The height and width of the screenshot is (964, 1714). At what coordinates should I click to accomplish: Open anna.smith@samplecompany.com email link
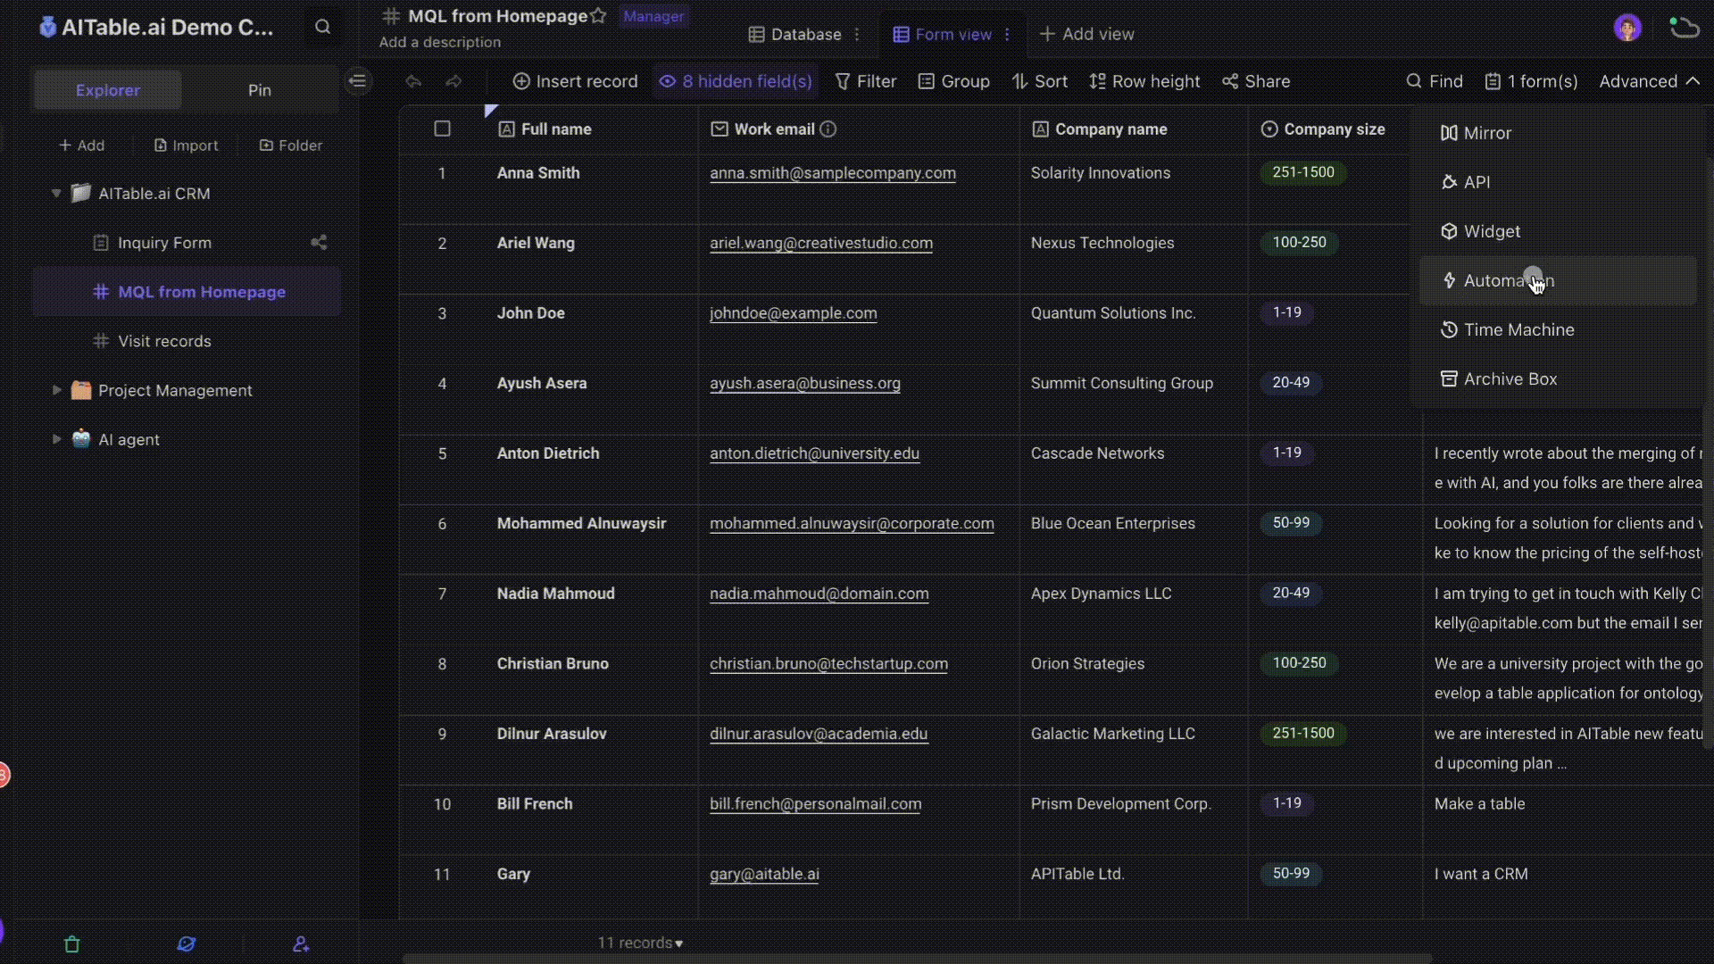tap(833, 173)
